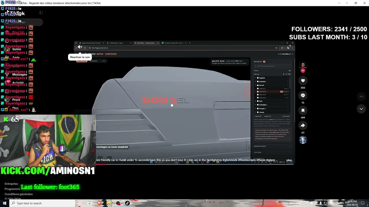Viewport: 369px width, 207px height.
Task: Open Microsoft Store from the taskbar
Action: tap(90, 203)
